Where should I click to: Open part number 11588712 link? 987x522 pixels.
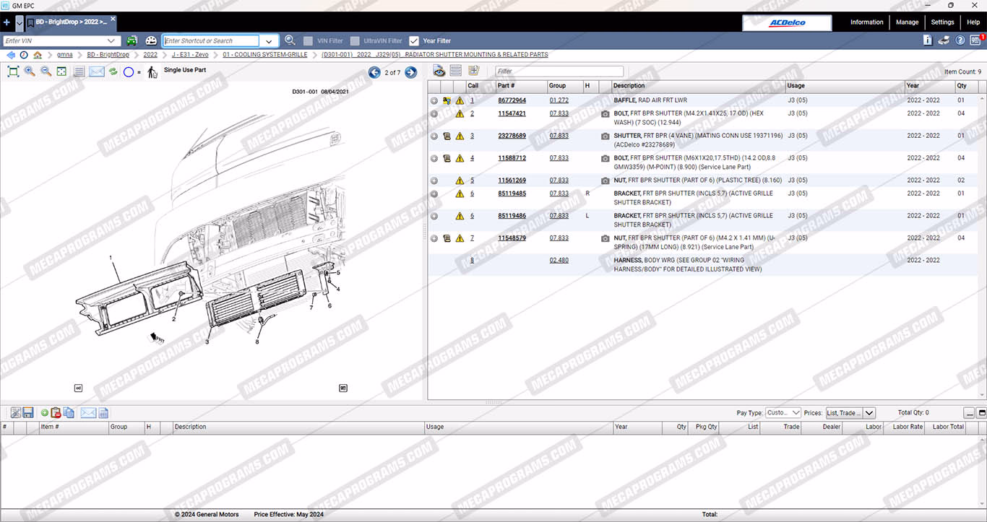[x=512, y=158]
